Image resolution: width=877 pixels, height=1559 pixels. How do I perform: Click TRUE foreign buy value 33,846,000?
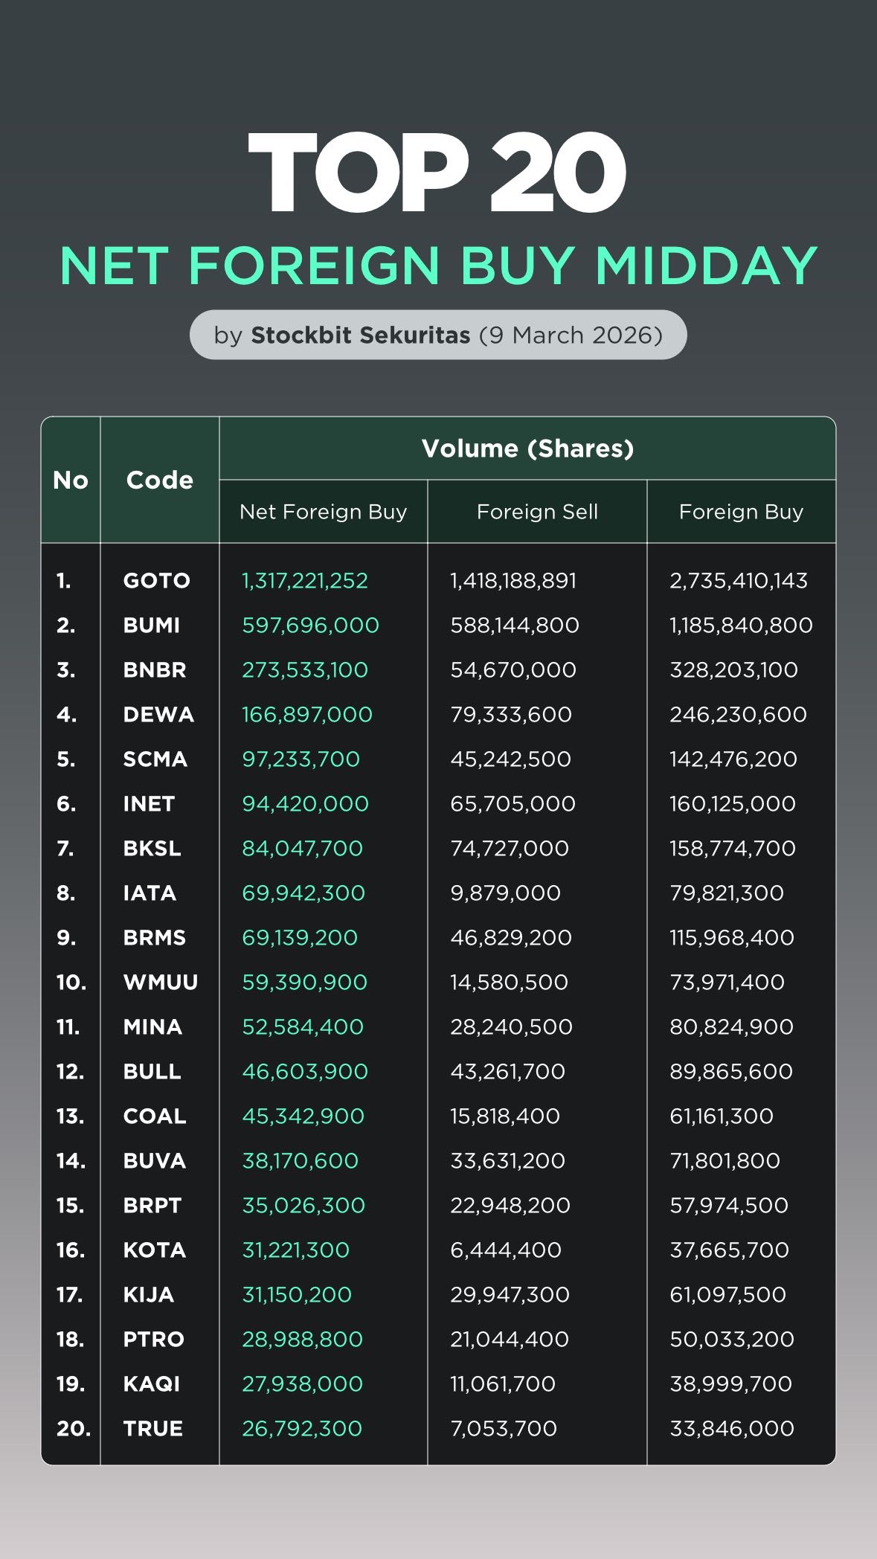point(731,1428)
